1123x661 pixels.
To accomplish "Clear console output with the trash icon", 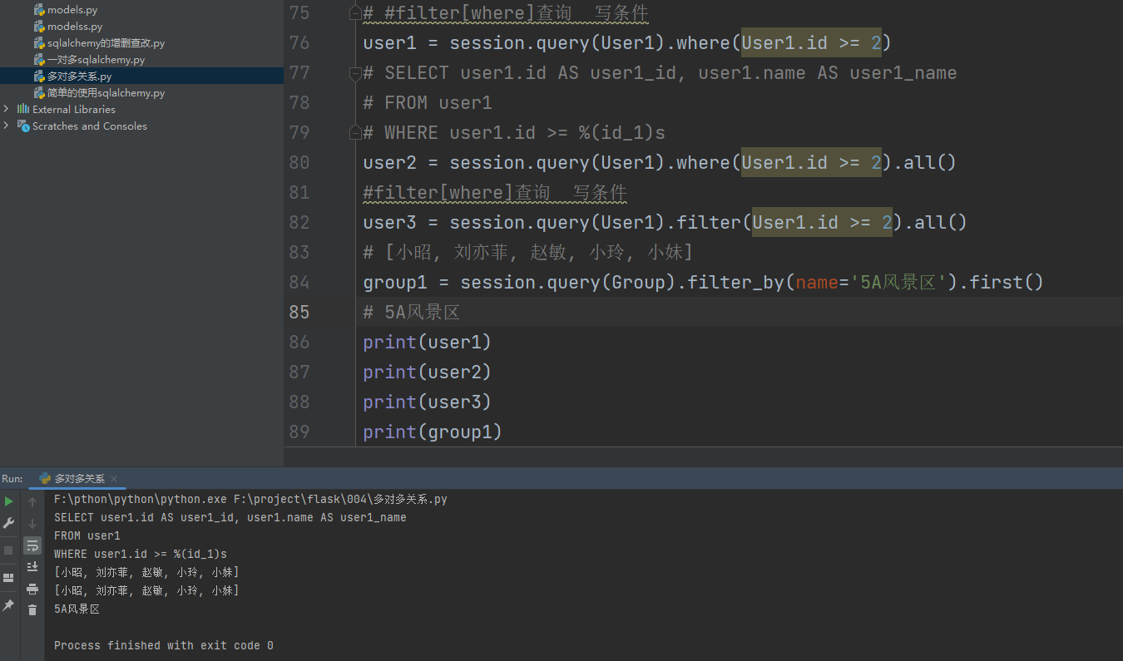I will click(x=32, y=610).
